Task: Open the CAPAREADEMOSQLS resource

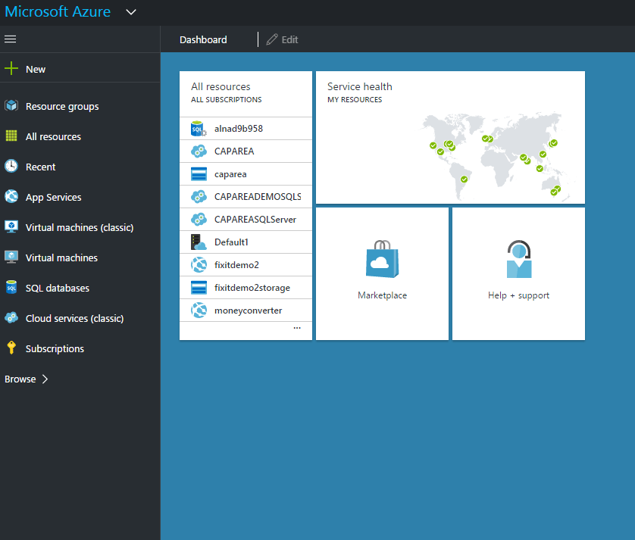Action: [x=246, y=197]
